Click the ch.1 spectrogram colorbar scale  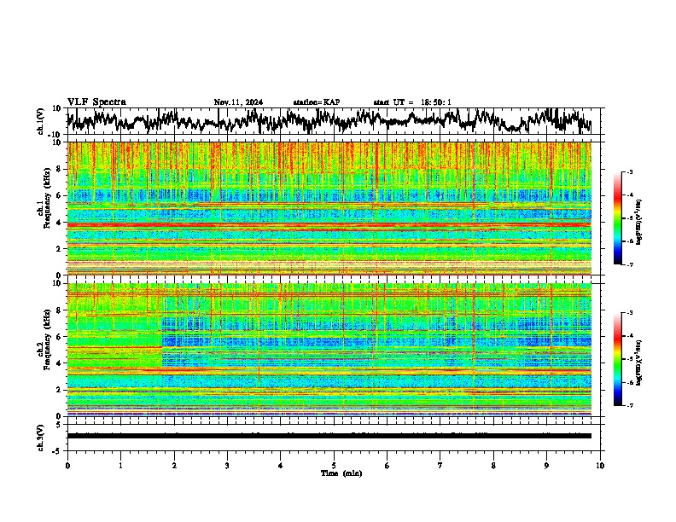coord(618,218)
